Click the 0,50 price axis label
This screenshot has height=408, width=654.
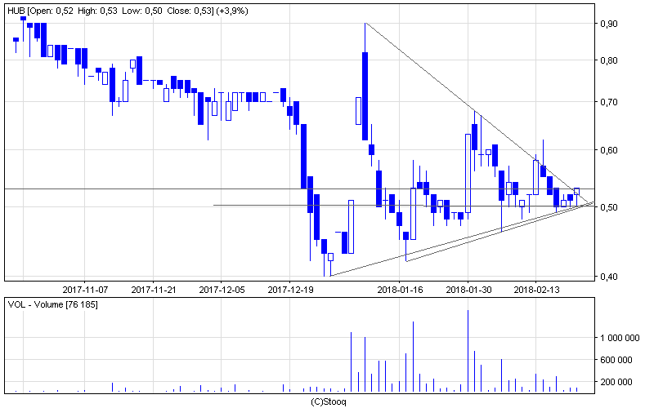click(609, 207)
